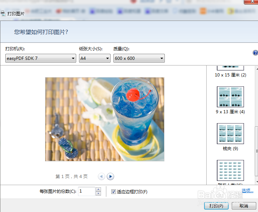This screenshot has width=258, height=212.
Task: Select the contact sheet (35) layout thumbnail
Action: 230,171
